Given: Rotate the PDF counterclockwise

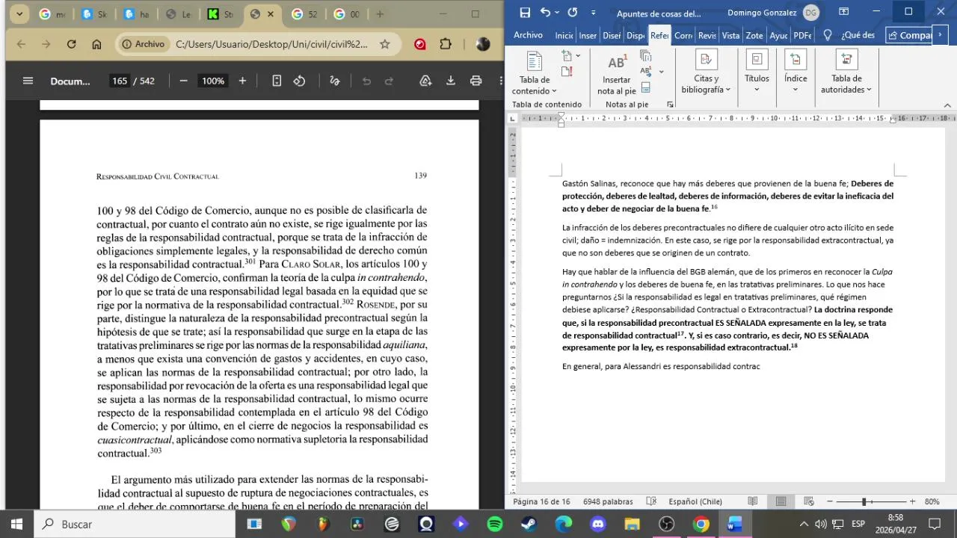Looking at the screenshot, I should point(299,81).
